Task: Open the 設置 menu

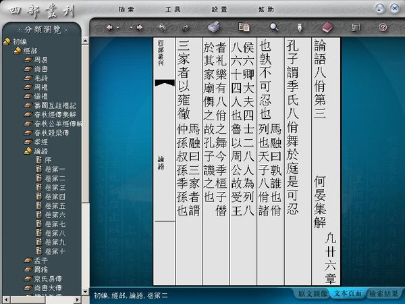Action: coord(219,9)
